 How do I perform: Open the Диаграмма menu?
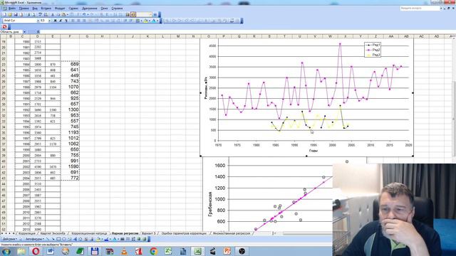90,9
